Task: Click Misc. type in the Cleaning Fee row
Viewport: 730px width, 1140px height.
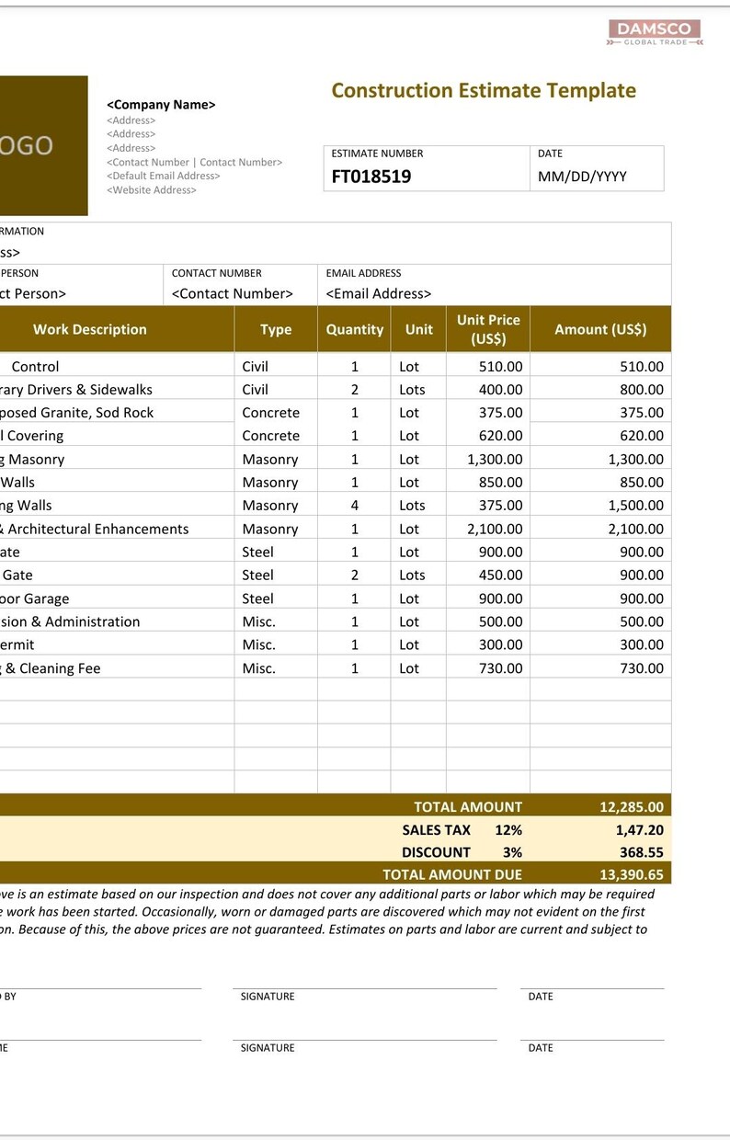Action: [x=259, y=668]
